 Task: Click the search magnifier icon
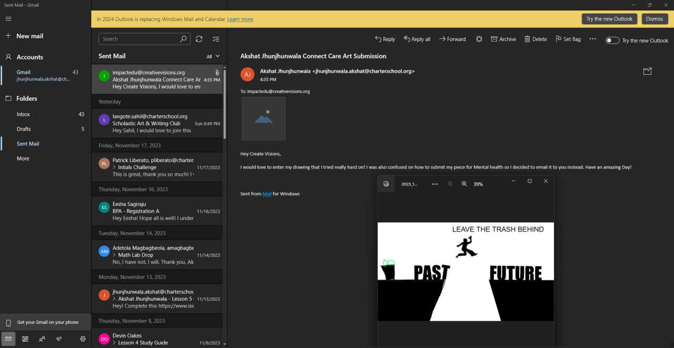coord(183,39)
